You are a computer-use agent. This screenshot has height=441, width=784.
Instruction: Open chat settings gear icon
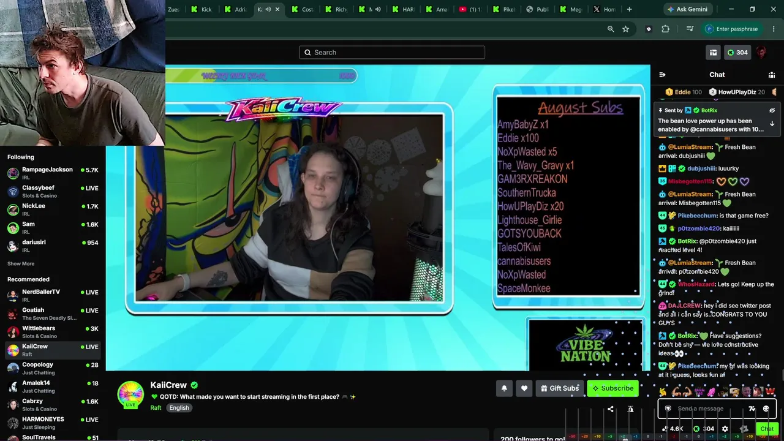click(x=725, y=429)
